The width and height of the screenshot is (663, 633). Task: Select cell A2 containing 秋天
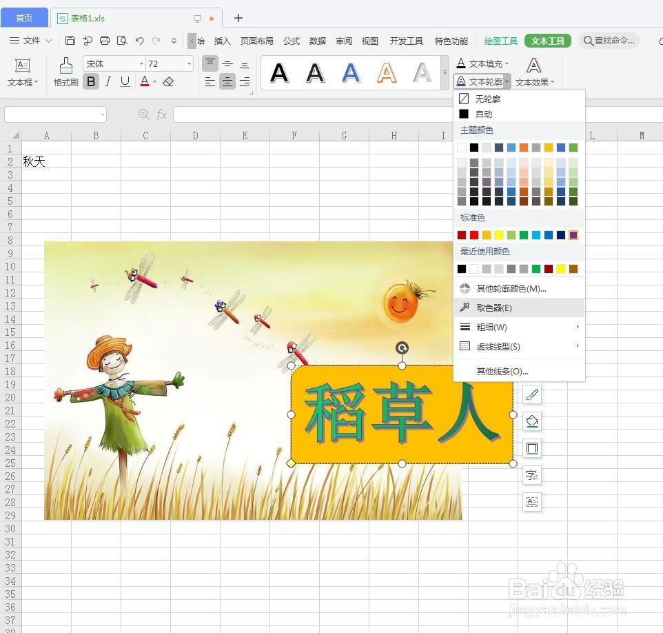46,161
